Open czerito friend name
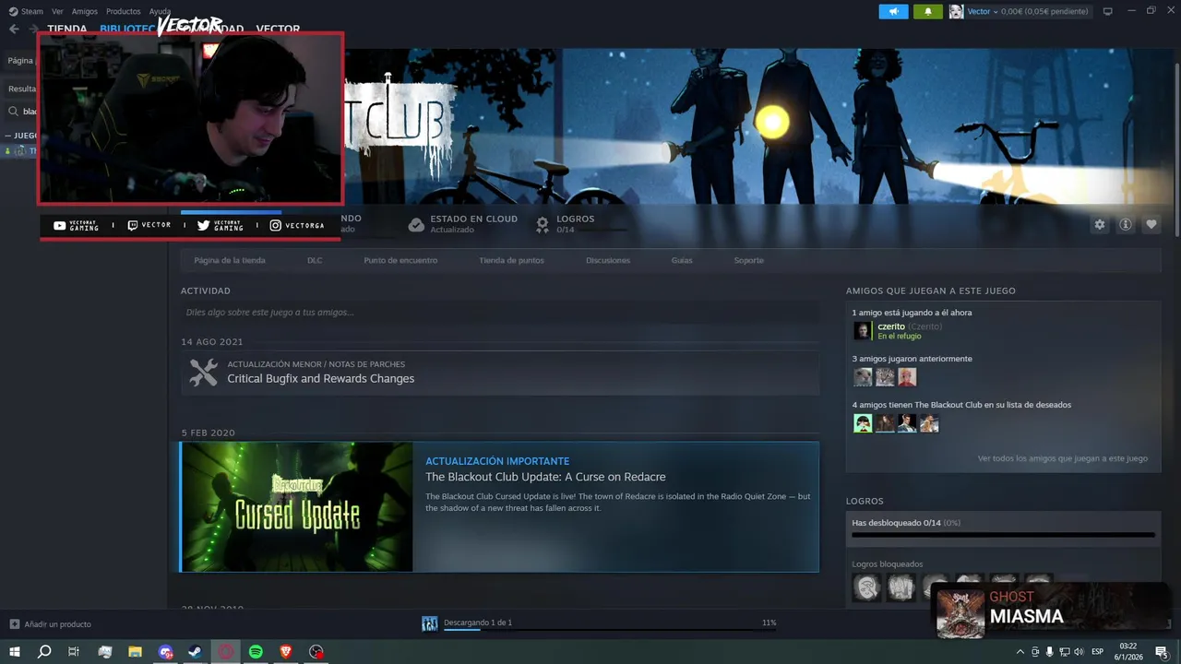1181x664 pixels. (x=891, y=326)
